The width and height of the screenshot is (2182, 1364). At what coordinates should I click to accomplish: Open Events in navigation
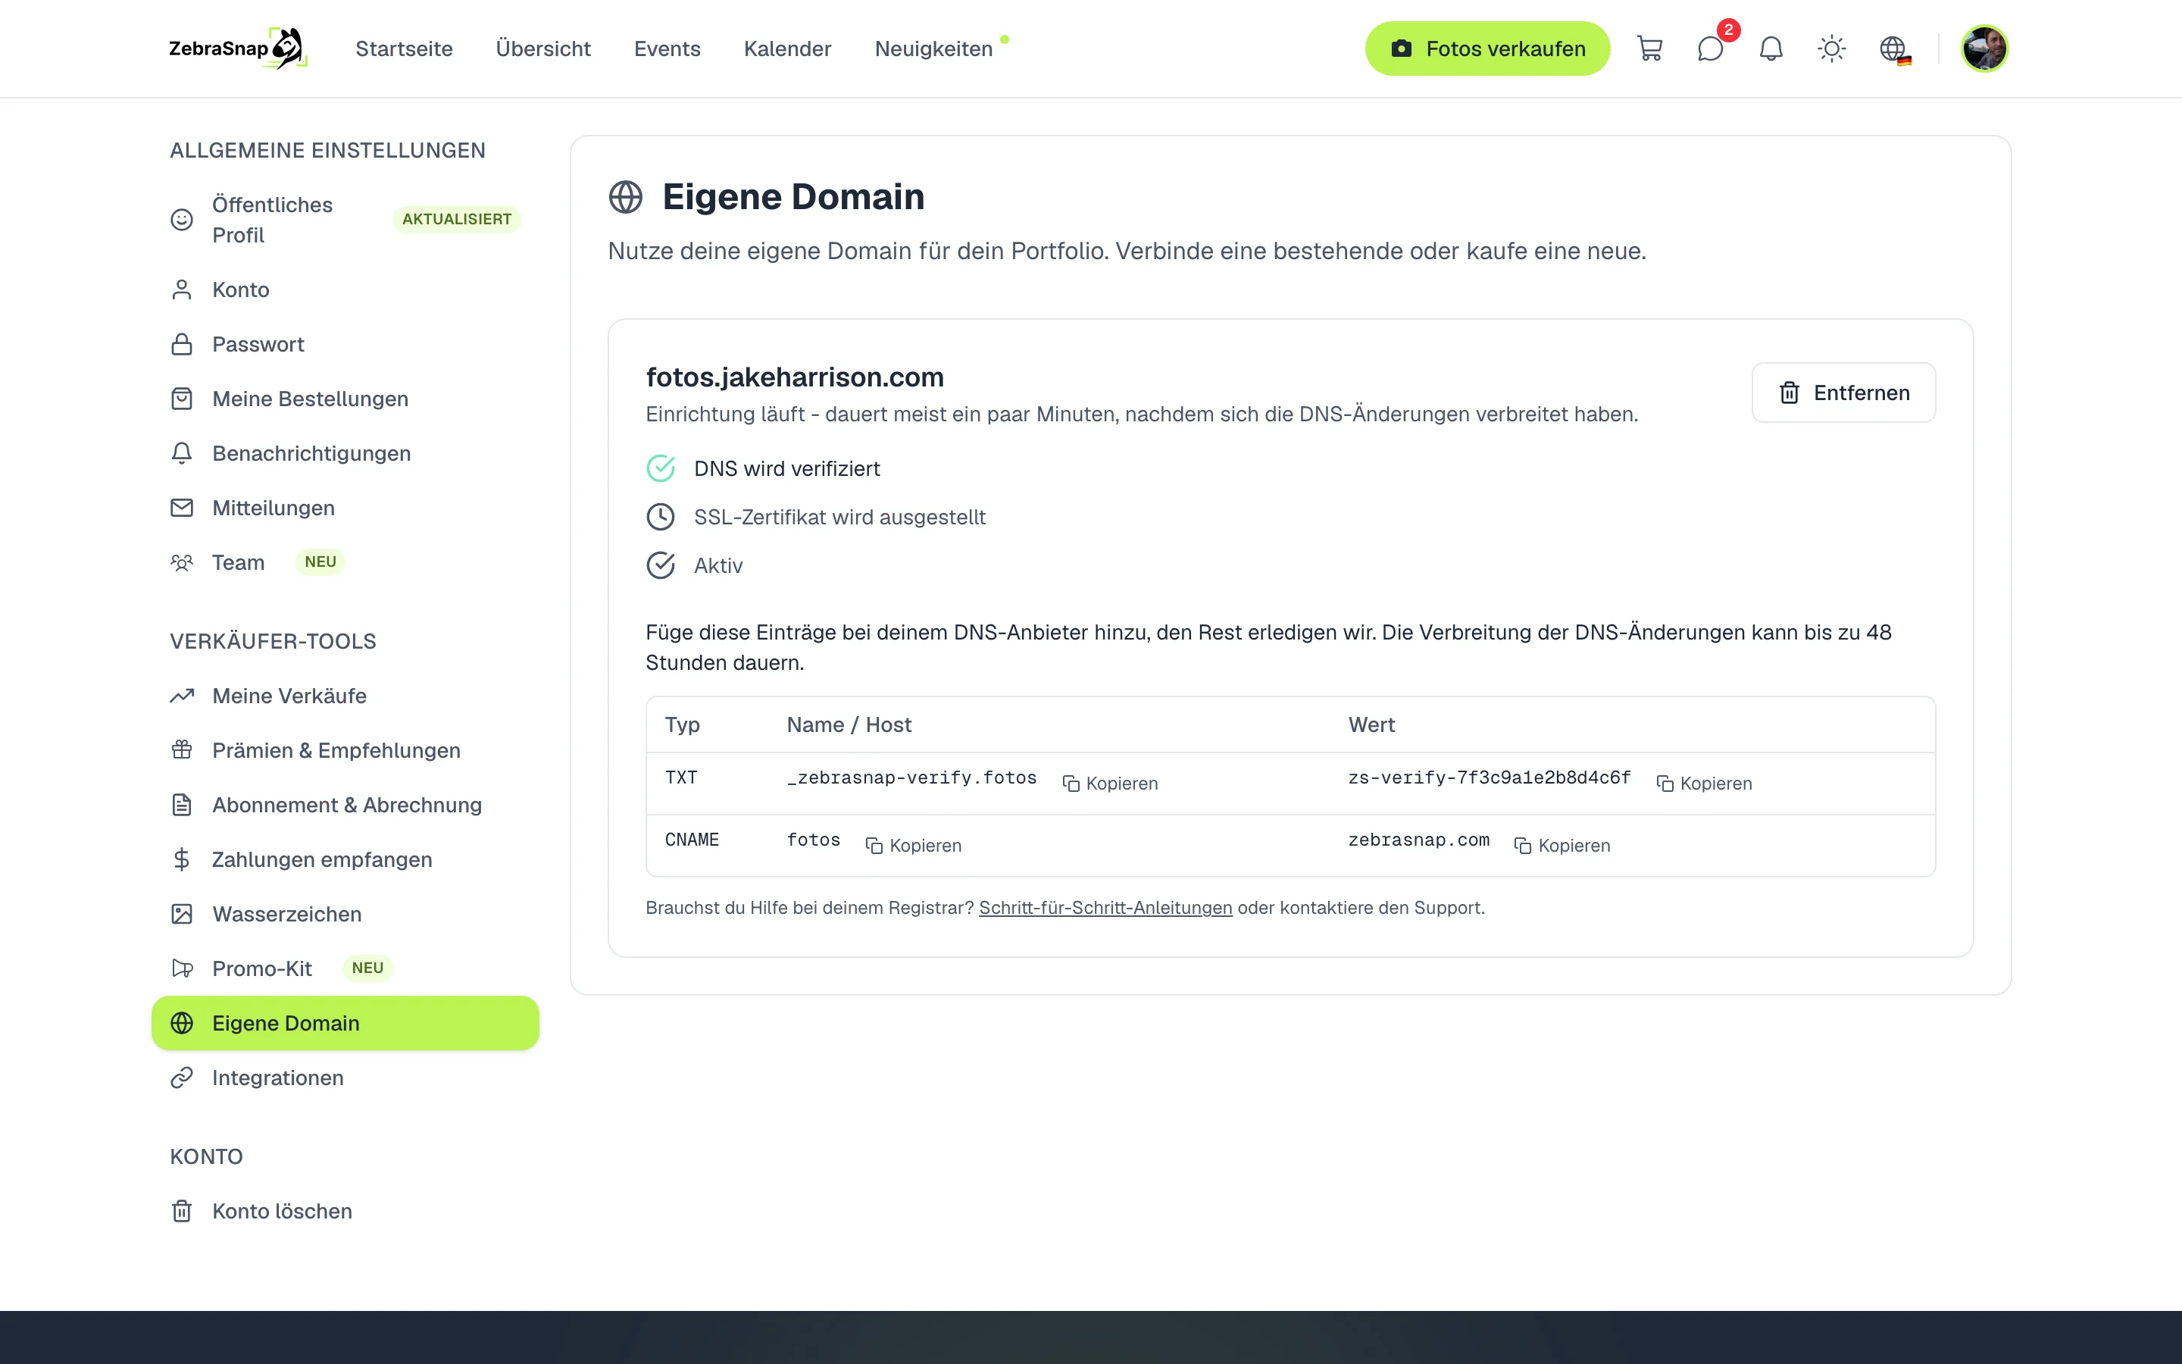667,48
